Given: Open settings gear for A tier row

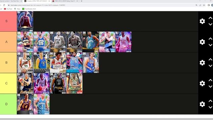Looking at the screenshot, I should [x=202, y=42].
